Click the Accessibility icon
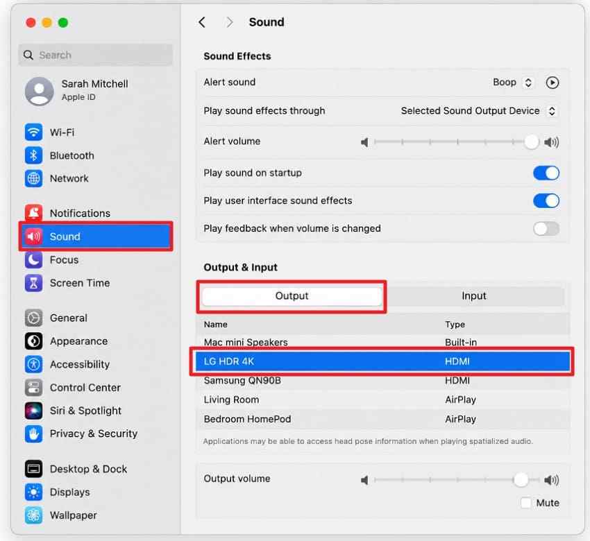590x541 pixels. [33, 364]
